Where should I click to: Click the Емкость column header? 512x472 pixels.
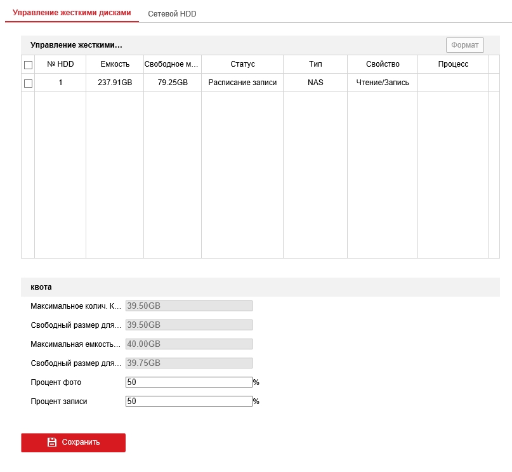(x=115, y=64)
